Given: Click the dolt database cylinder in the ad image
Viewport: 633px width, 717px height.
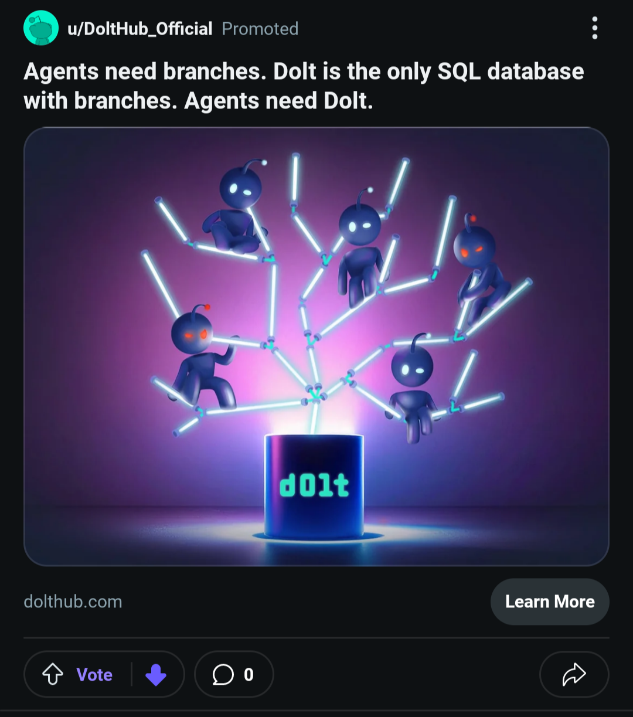Looking at the screenshot, I should [314, 485].
